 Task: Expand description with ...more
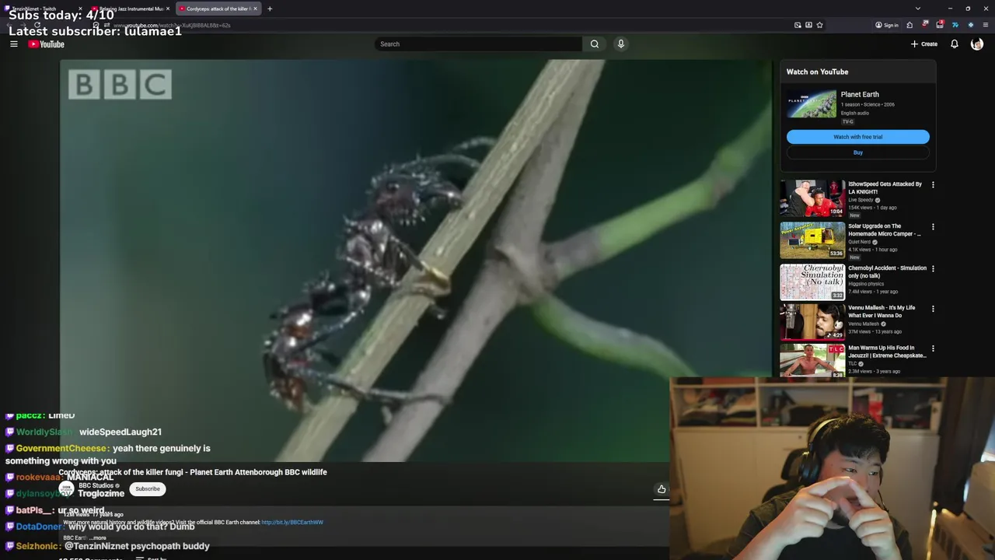tap(99, 538)
